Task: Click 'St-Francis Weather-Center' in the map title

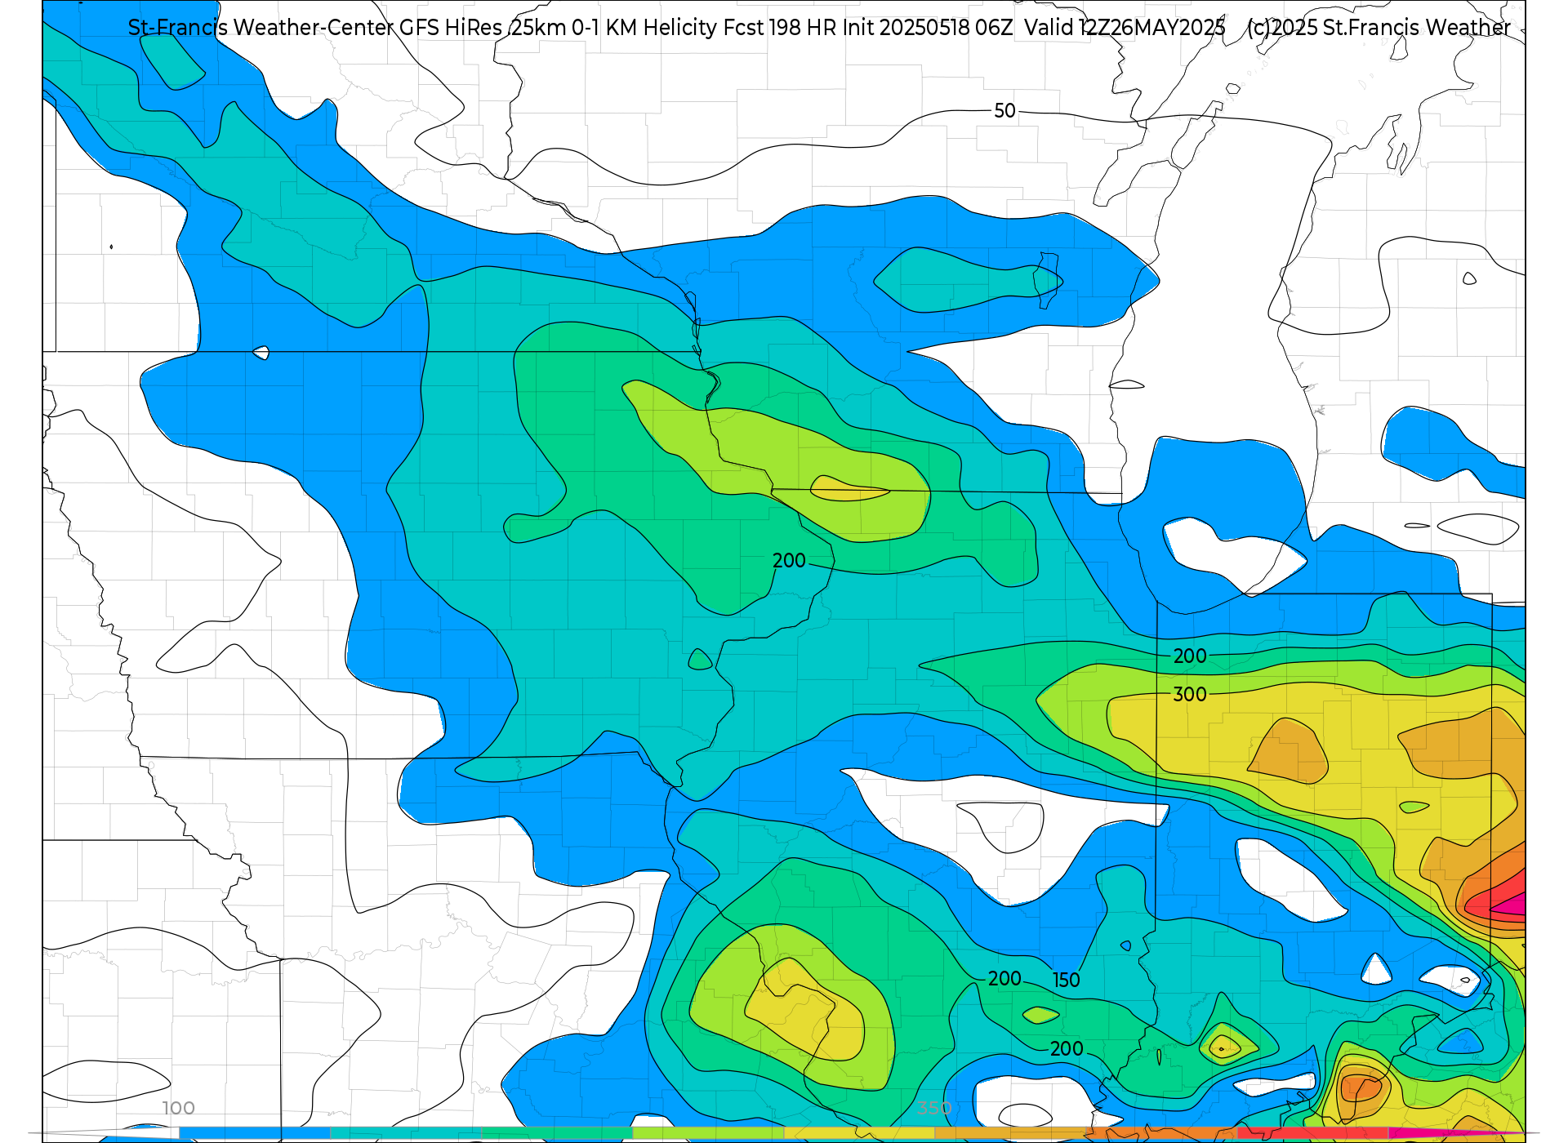Action: pos(261,28)
